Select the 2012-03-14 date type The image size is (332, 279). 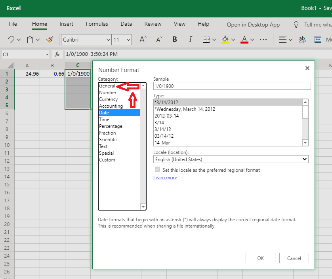166,116
